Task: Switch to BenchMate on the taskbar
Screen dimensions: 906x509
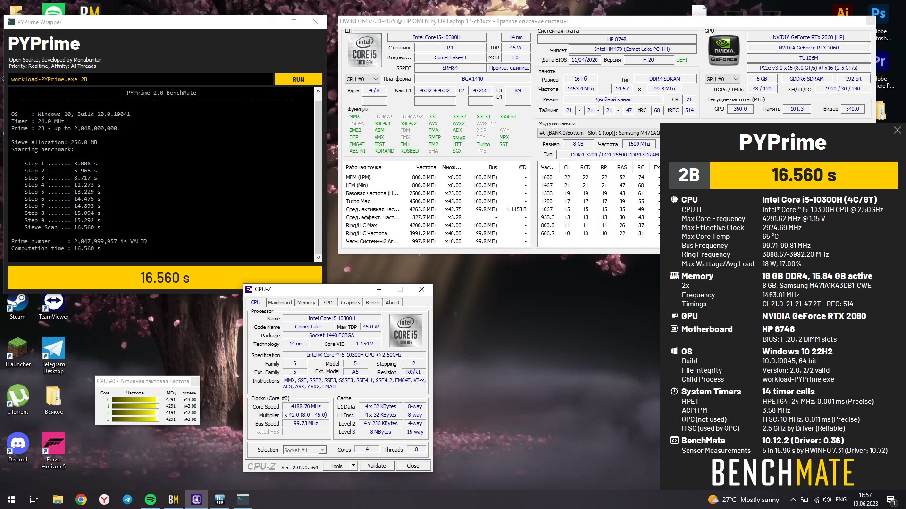Action: [x=174, y=500]
